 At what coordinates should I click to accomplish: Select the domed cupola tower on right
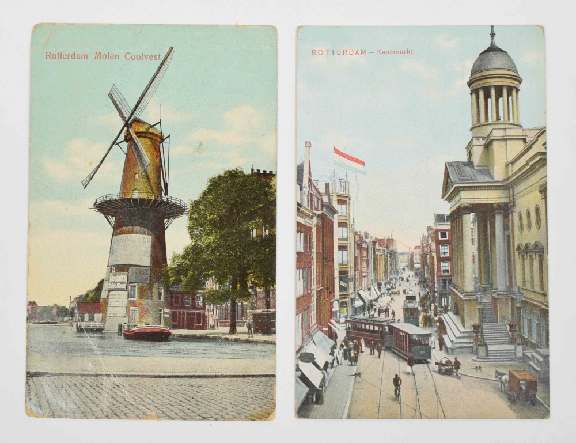click(494, 81)
